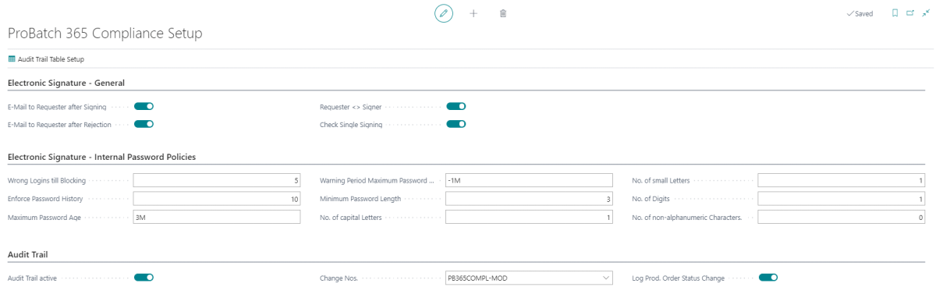Image resolution: width=936 pixels, height=287 pixels.
Task: Click the collapse page arrows icon
Action: click(x=926, y=13)
